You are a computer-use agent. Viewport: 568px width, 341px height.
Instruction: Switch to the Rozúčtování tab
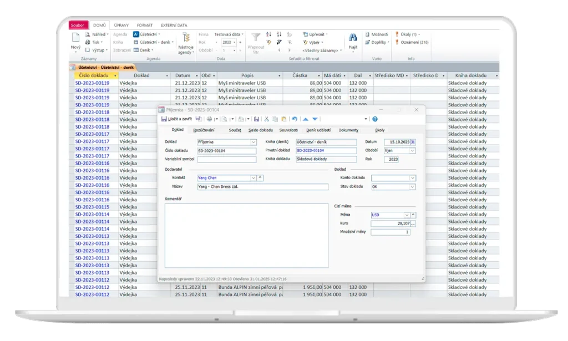coord(204,130)
